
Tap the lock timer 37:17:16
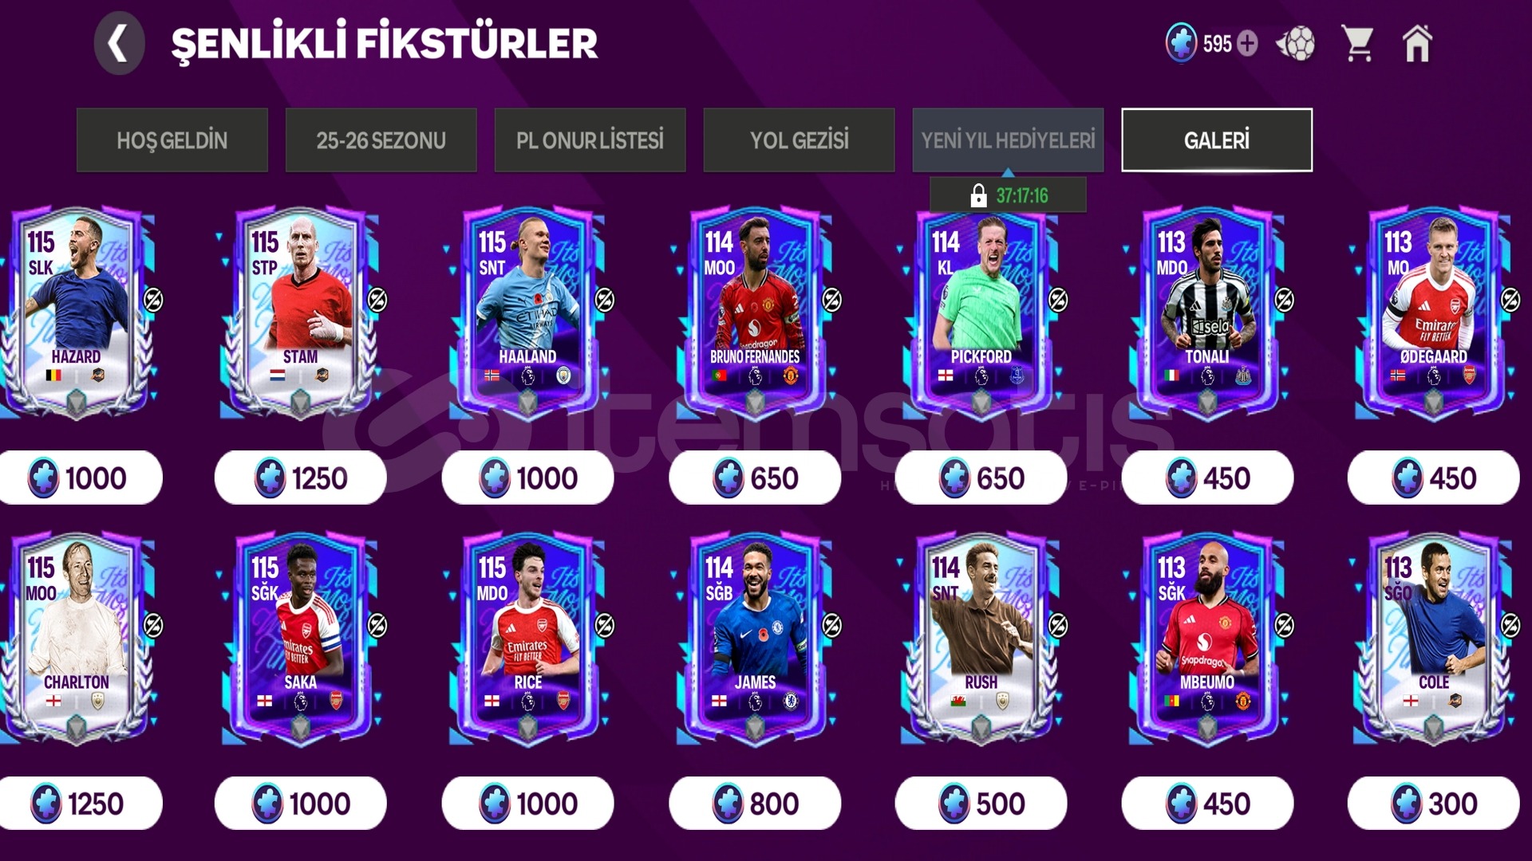(x=1008, y=195)
